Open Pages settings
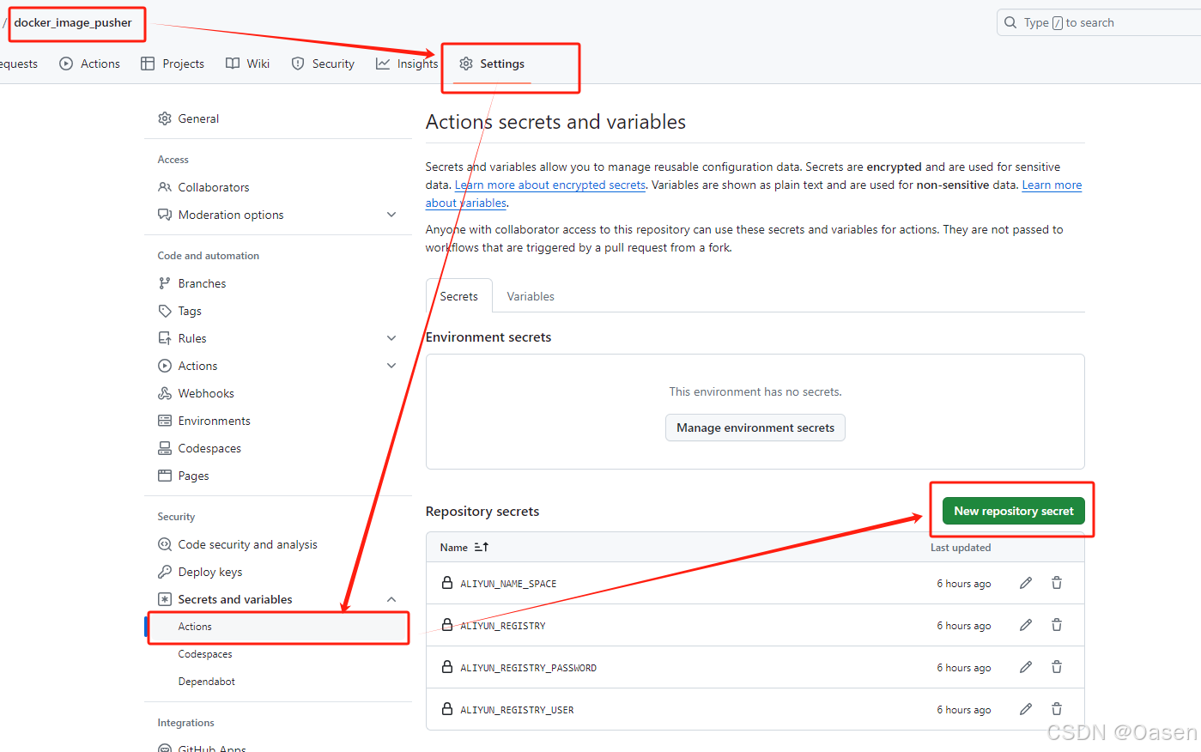The height and width of the screenshot is (752, 1201). [x=278, y=476]
